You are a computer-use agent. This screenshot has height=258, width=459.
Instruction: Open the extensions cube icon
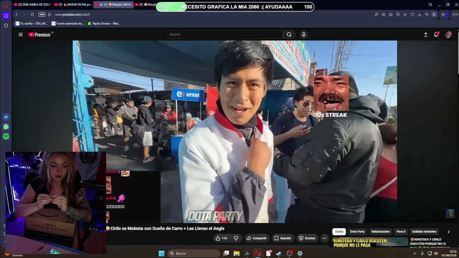[x=443, y=14]
